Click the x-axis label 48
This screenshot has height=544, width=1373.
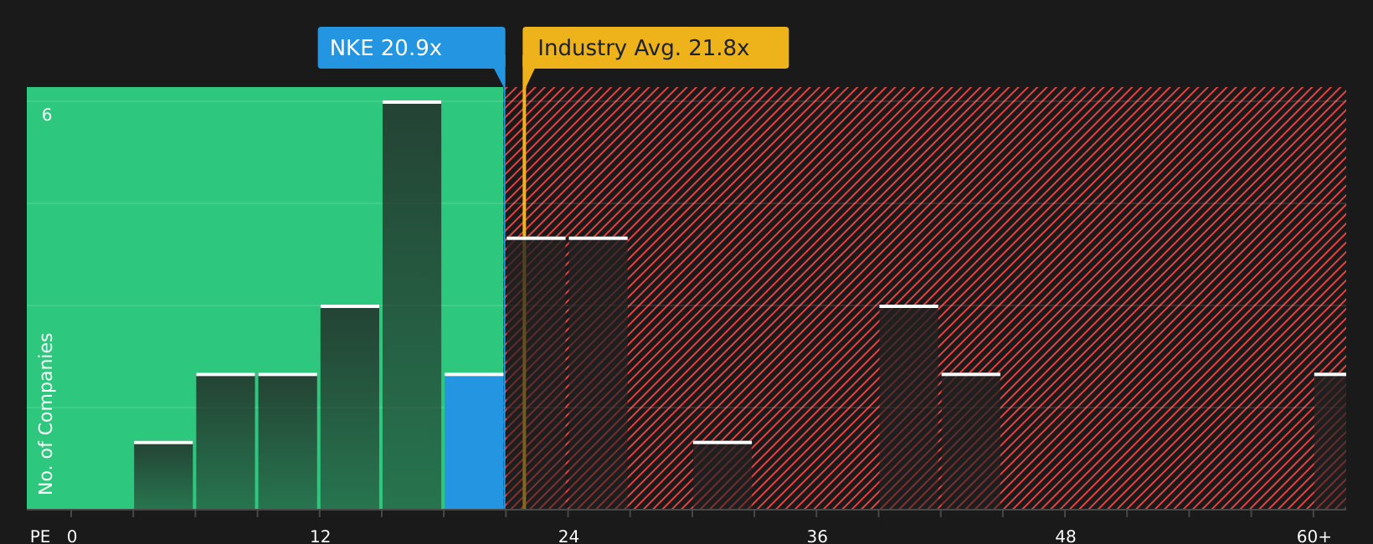tap(1066, 536)
